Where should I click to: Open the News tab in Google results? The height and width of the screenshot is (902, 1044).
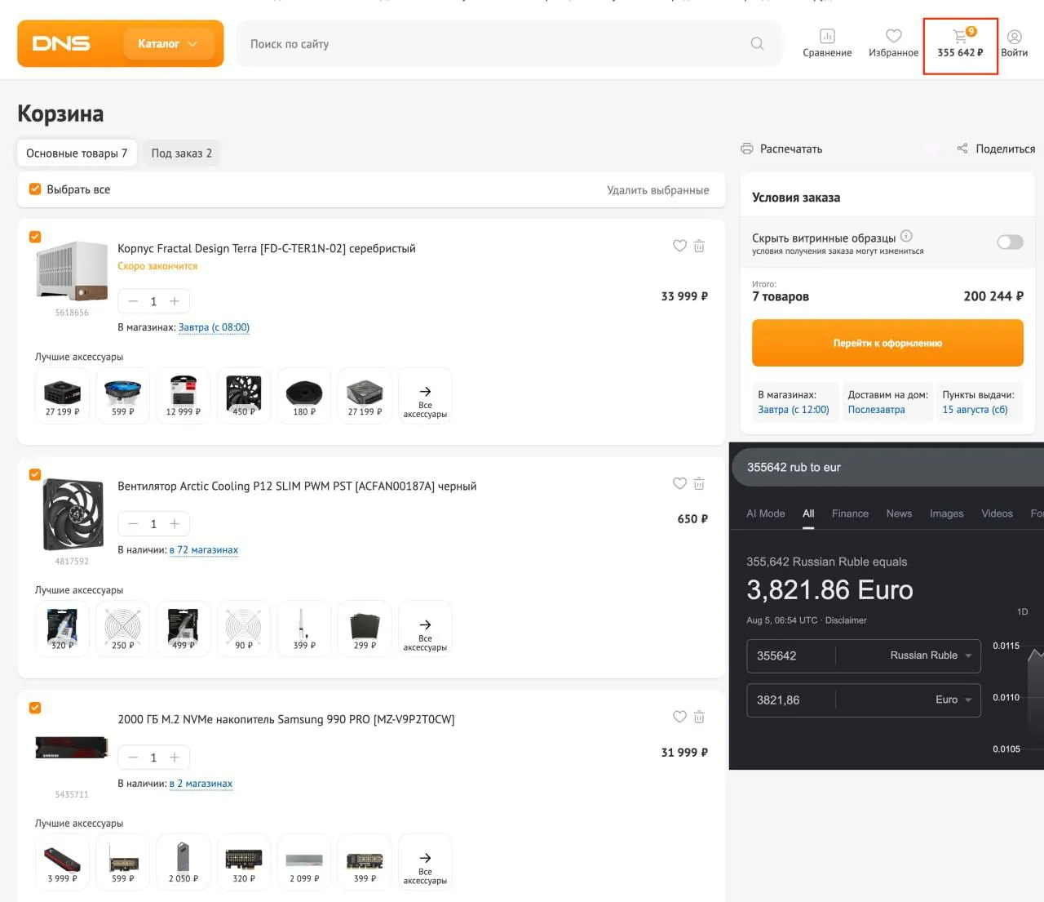tap(899, 513)
